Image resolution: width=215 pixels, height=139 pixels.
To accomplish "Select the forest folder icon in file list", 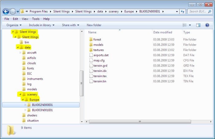I will pos(91,39).
